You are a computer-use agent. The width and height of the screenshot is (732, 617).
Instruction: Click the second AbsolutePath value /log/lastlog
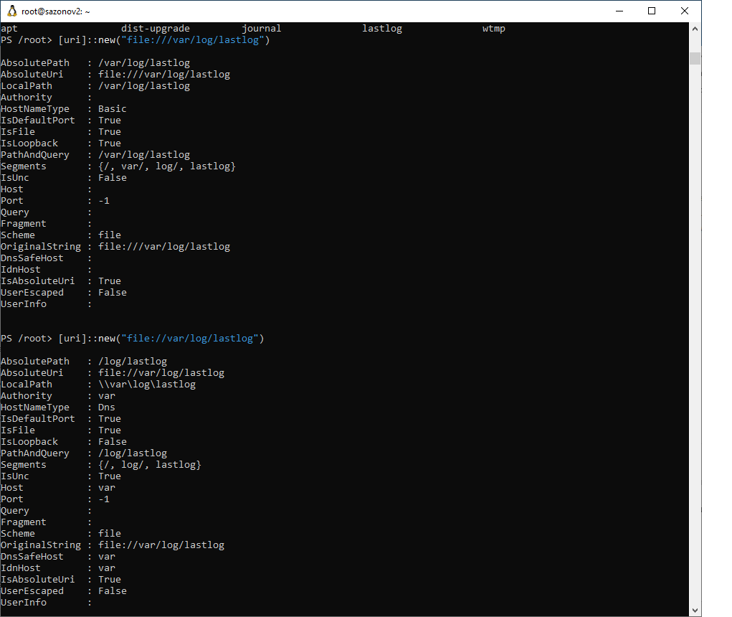tap(133, 362)
